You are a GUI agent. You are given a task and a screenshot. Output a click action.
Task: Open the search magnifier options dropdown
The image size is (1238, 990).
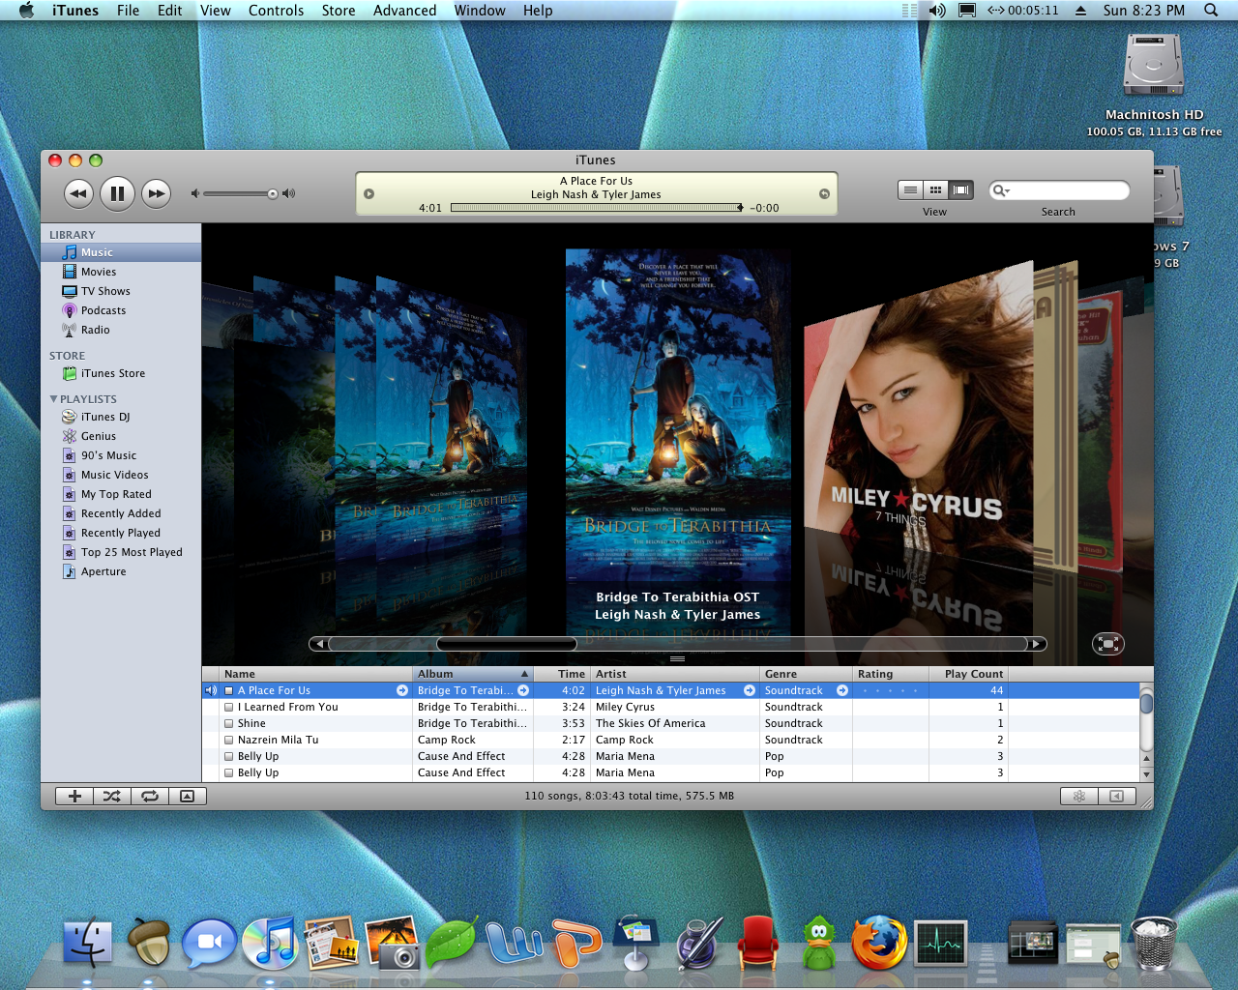[x=1001, y=190]
